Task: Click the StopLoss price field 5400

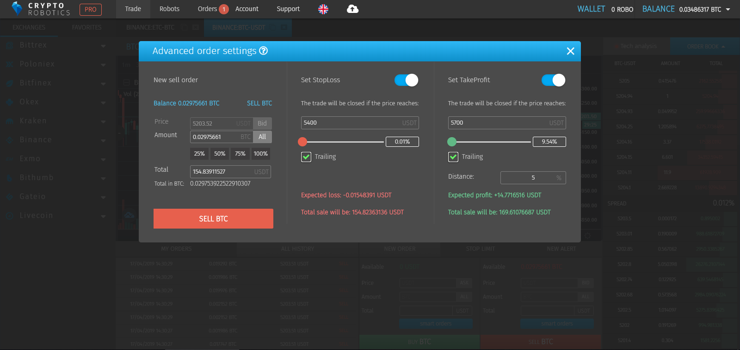Action: point(360,123)
